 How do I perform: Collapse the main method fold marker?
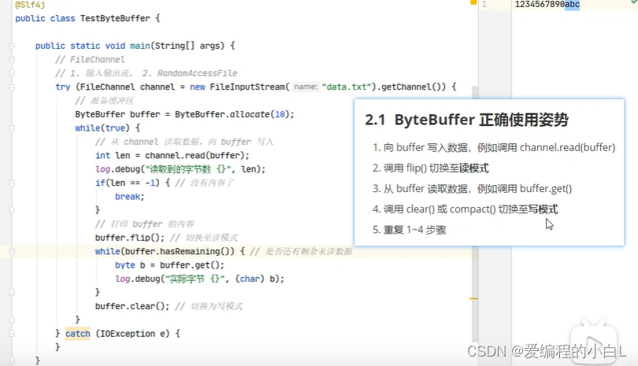tap(12, 46)
